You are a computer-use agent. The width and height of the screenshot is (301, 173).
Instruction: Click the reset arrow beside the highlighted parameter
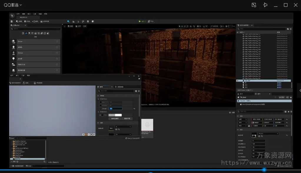pyautogui.click(x=134, y=109)
